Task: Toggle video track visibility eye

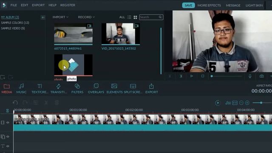Action: coord(8,122)
